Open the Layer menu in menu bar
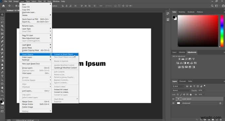 pos(22,1)
